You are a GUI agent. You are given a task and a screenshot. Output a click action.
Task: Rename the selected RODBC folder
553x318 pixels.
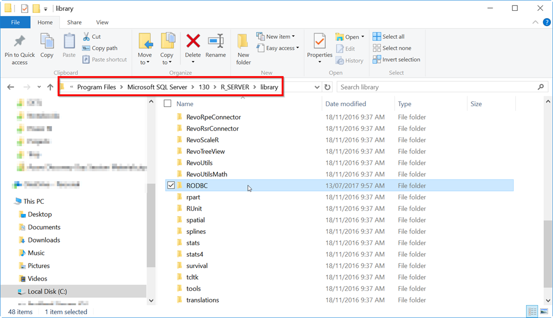tap(215, 45)
